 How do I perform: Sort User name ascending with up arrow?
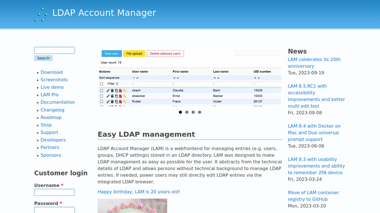pos(138,78)
